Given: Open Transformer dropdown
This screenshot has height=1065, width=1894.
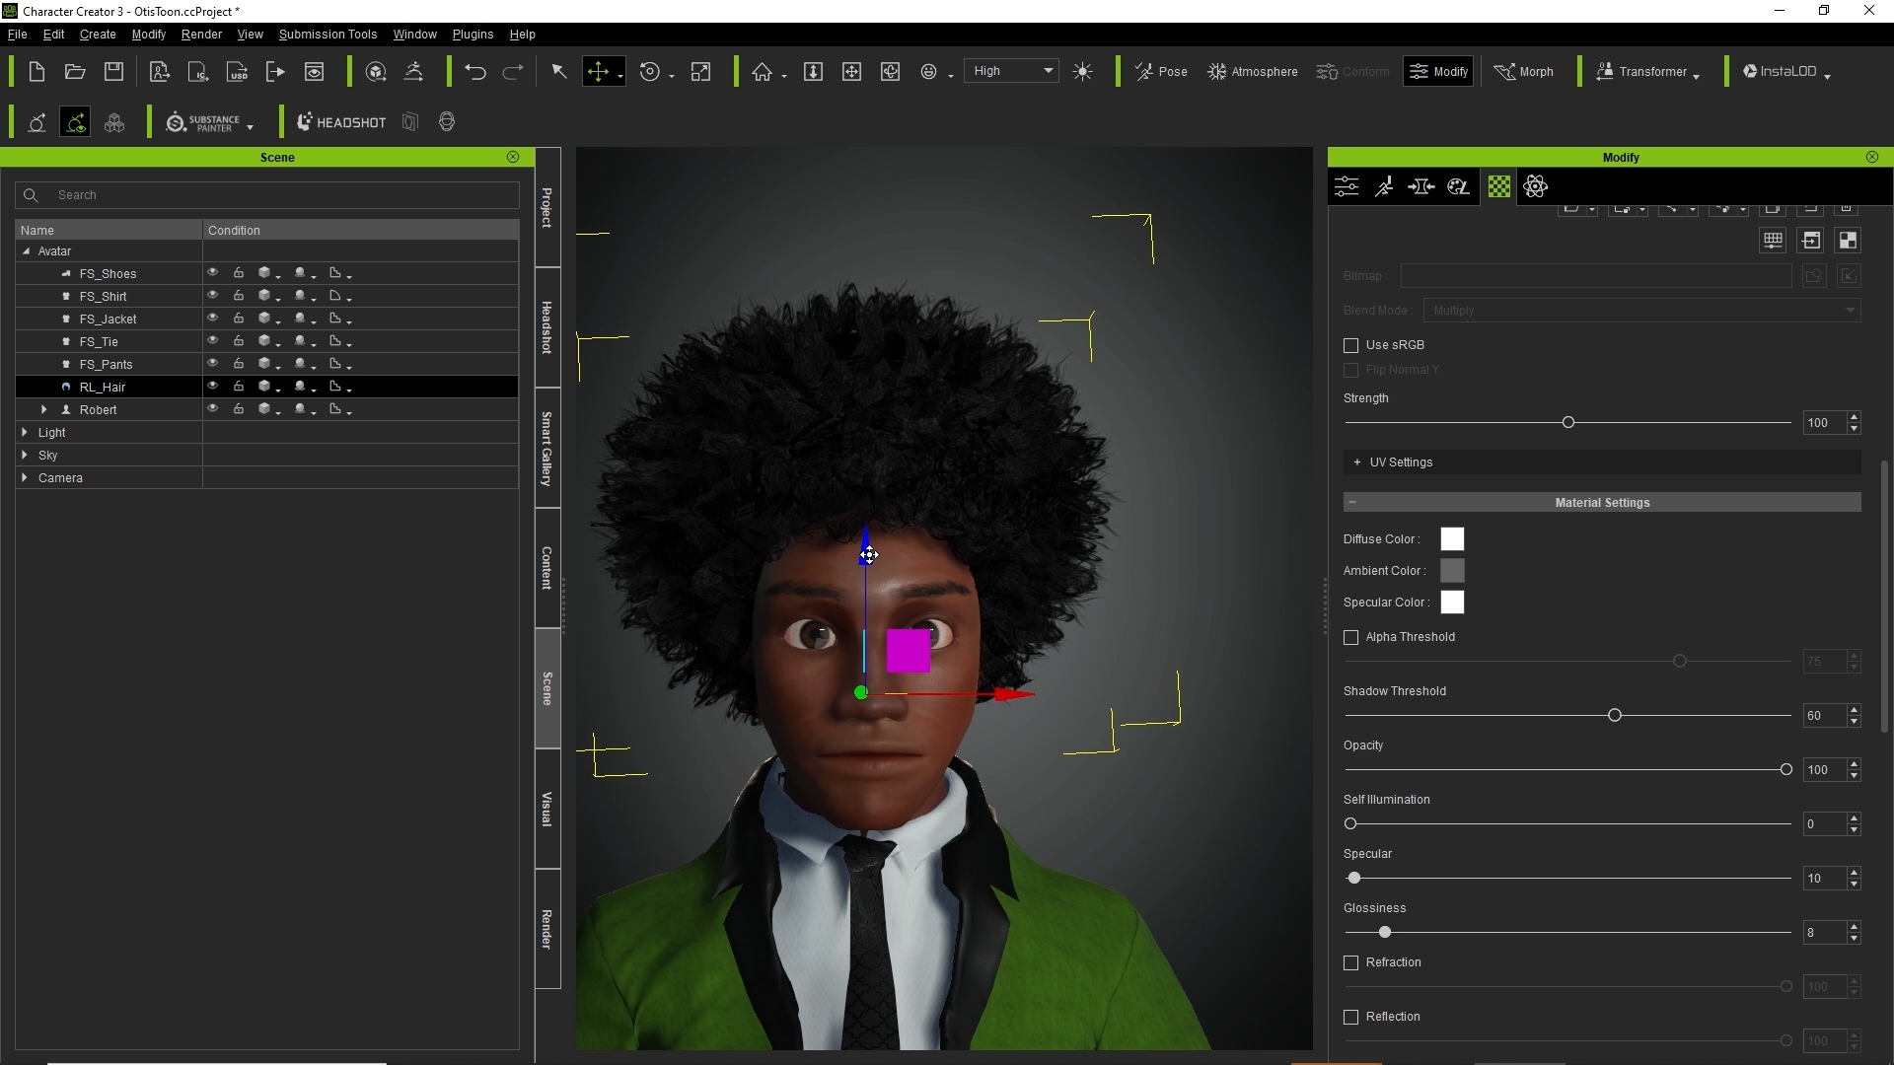Looking at the screenshot, I should click(x=1648, y=72).
